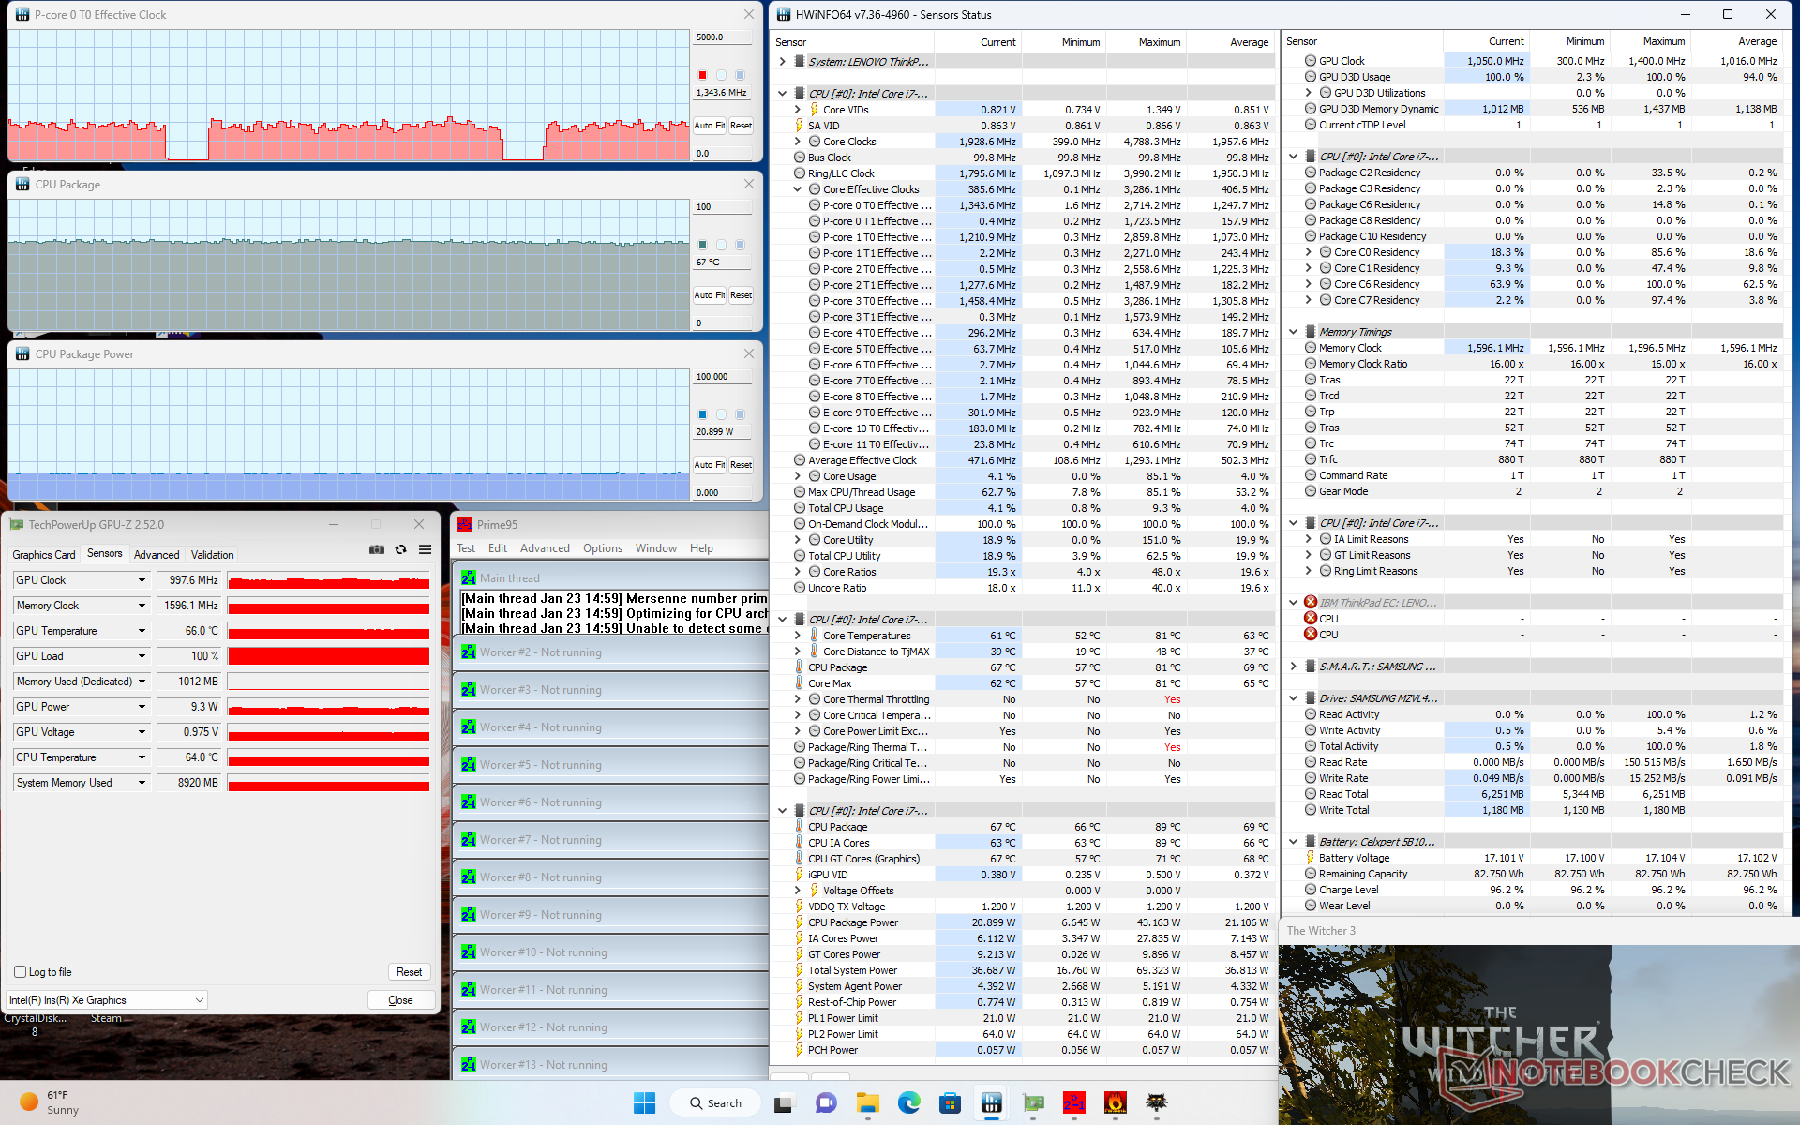Click the Prime95 taskbar icon
The height and width of the screenshot is (1125, 1800).
point(1073,1103)
